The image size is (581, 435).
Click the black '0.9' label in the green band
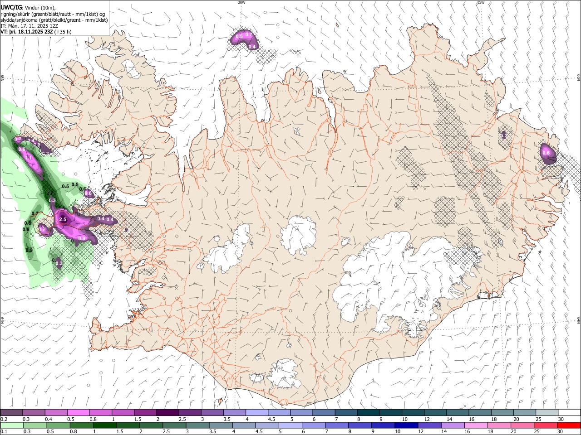tap(29, 250)
